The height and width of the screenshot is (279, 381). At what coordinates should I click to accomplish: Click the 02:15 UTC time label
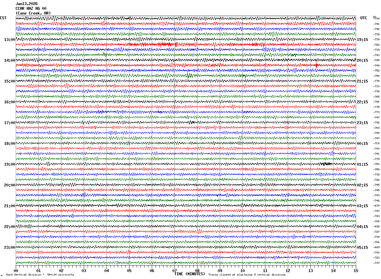click(x=362, y=185)
